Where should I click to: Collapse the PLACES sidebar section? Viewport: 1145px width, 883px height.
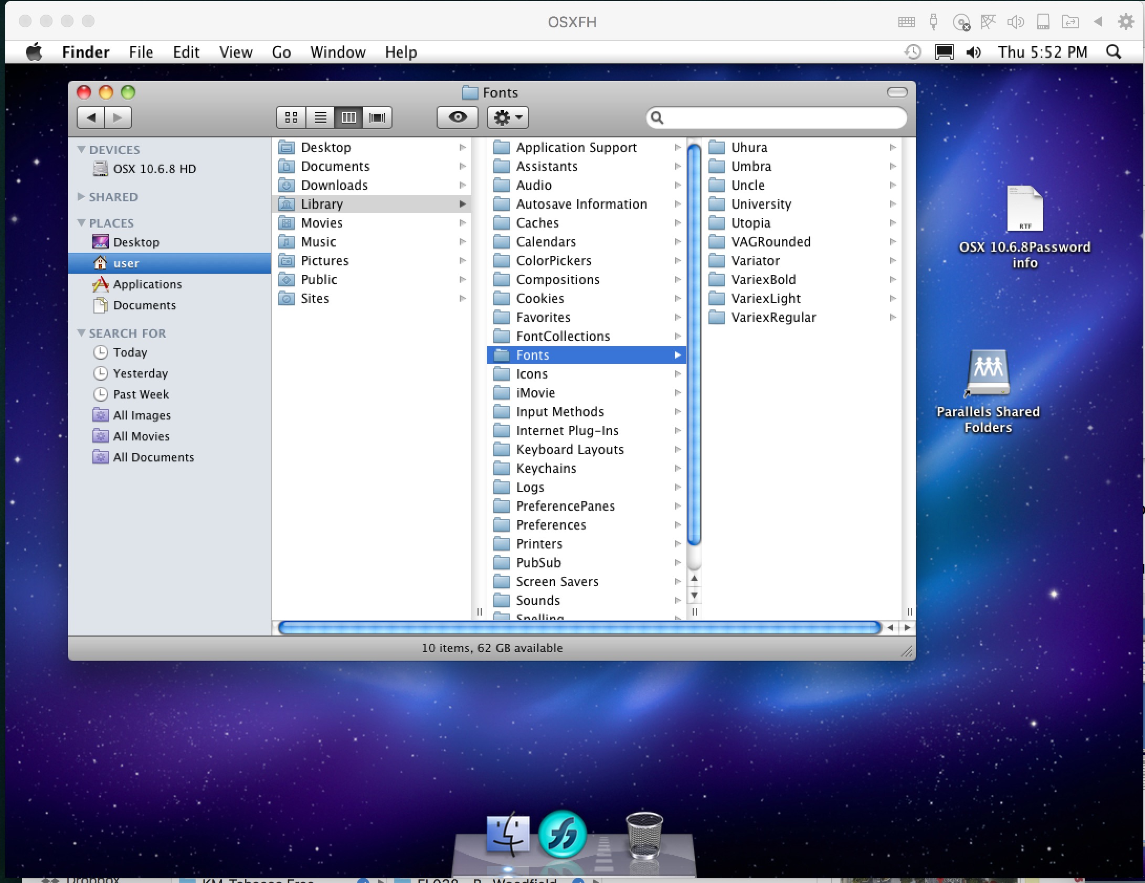point(81,223)
